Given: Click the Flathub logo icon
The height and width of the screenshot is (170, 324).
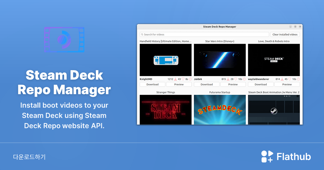Looking at the screenshot, I should point(266,156).
